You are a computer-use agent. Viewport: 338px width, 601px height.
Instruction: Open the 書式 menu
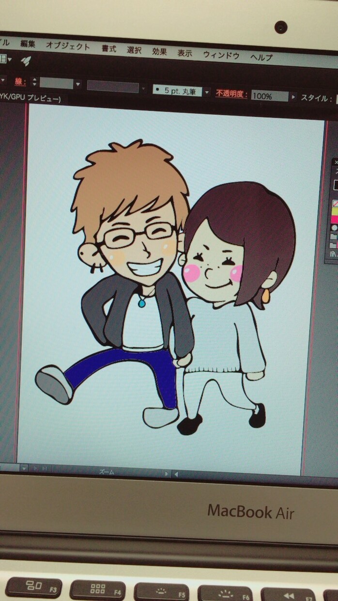(x=109, y=48)
